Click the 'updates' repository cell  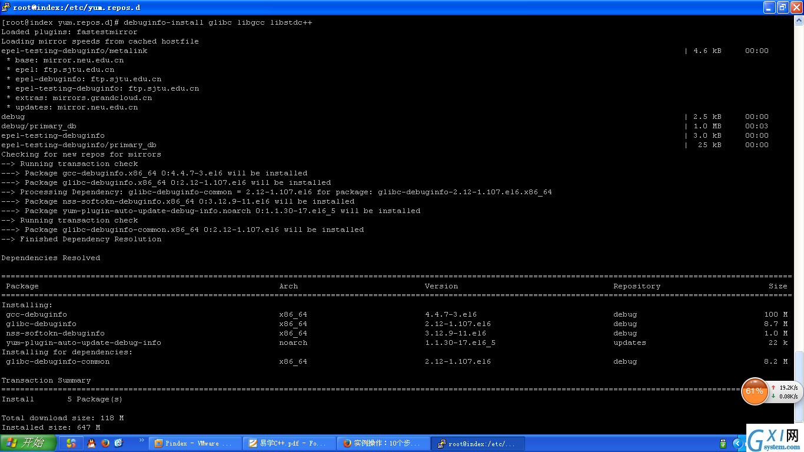tap(630, 343)
